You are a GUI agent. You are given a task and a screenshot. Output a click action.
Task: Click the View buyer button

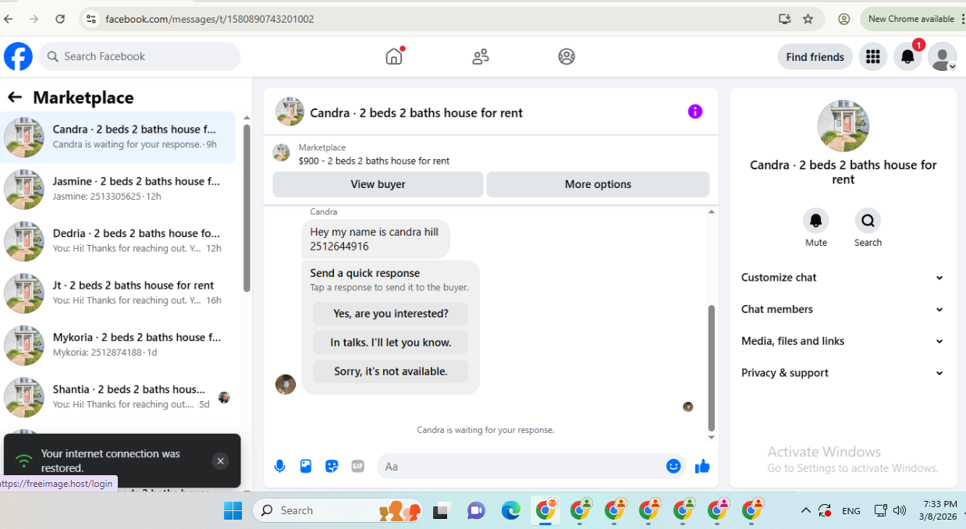click(378, 184)
